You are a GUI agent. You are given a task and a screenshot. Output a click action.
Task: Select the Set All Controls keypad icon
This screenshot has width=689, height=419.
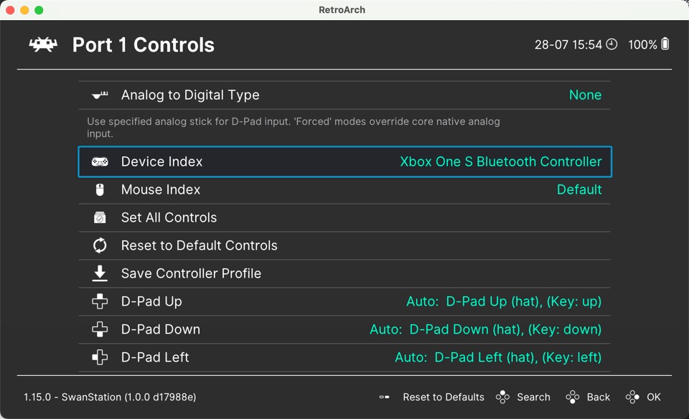(99, 217)
